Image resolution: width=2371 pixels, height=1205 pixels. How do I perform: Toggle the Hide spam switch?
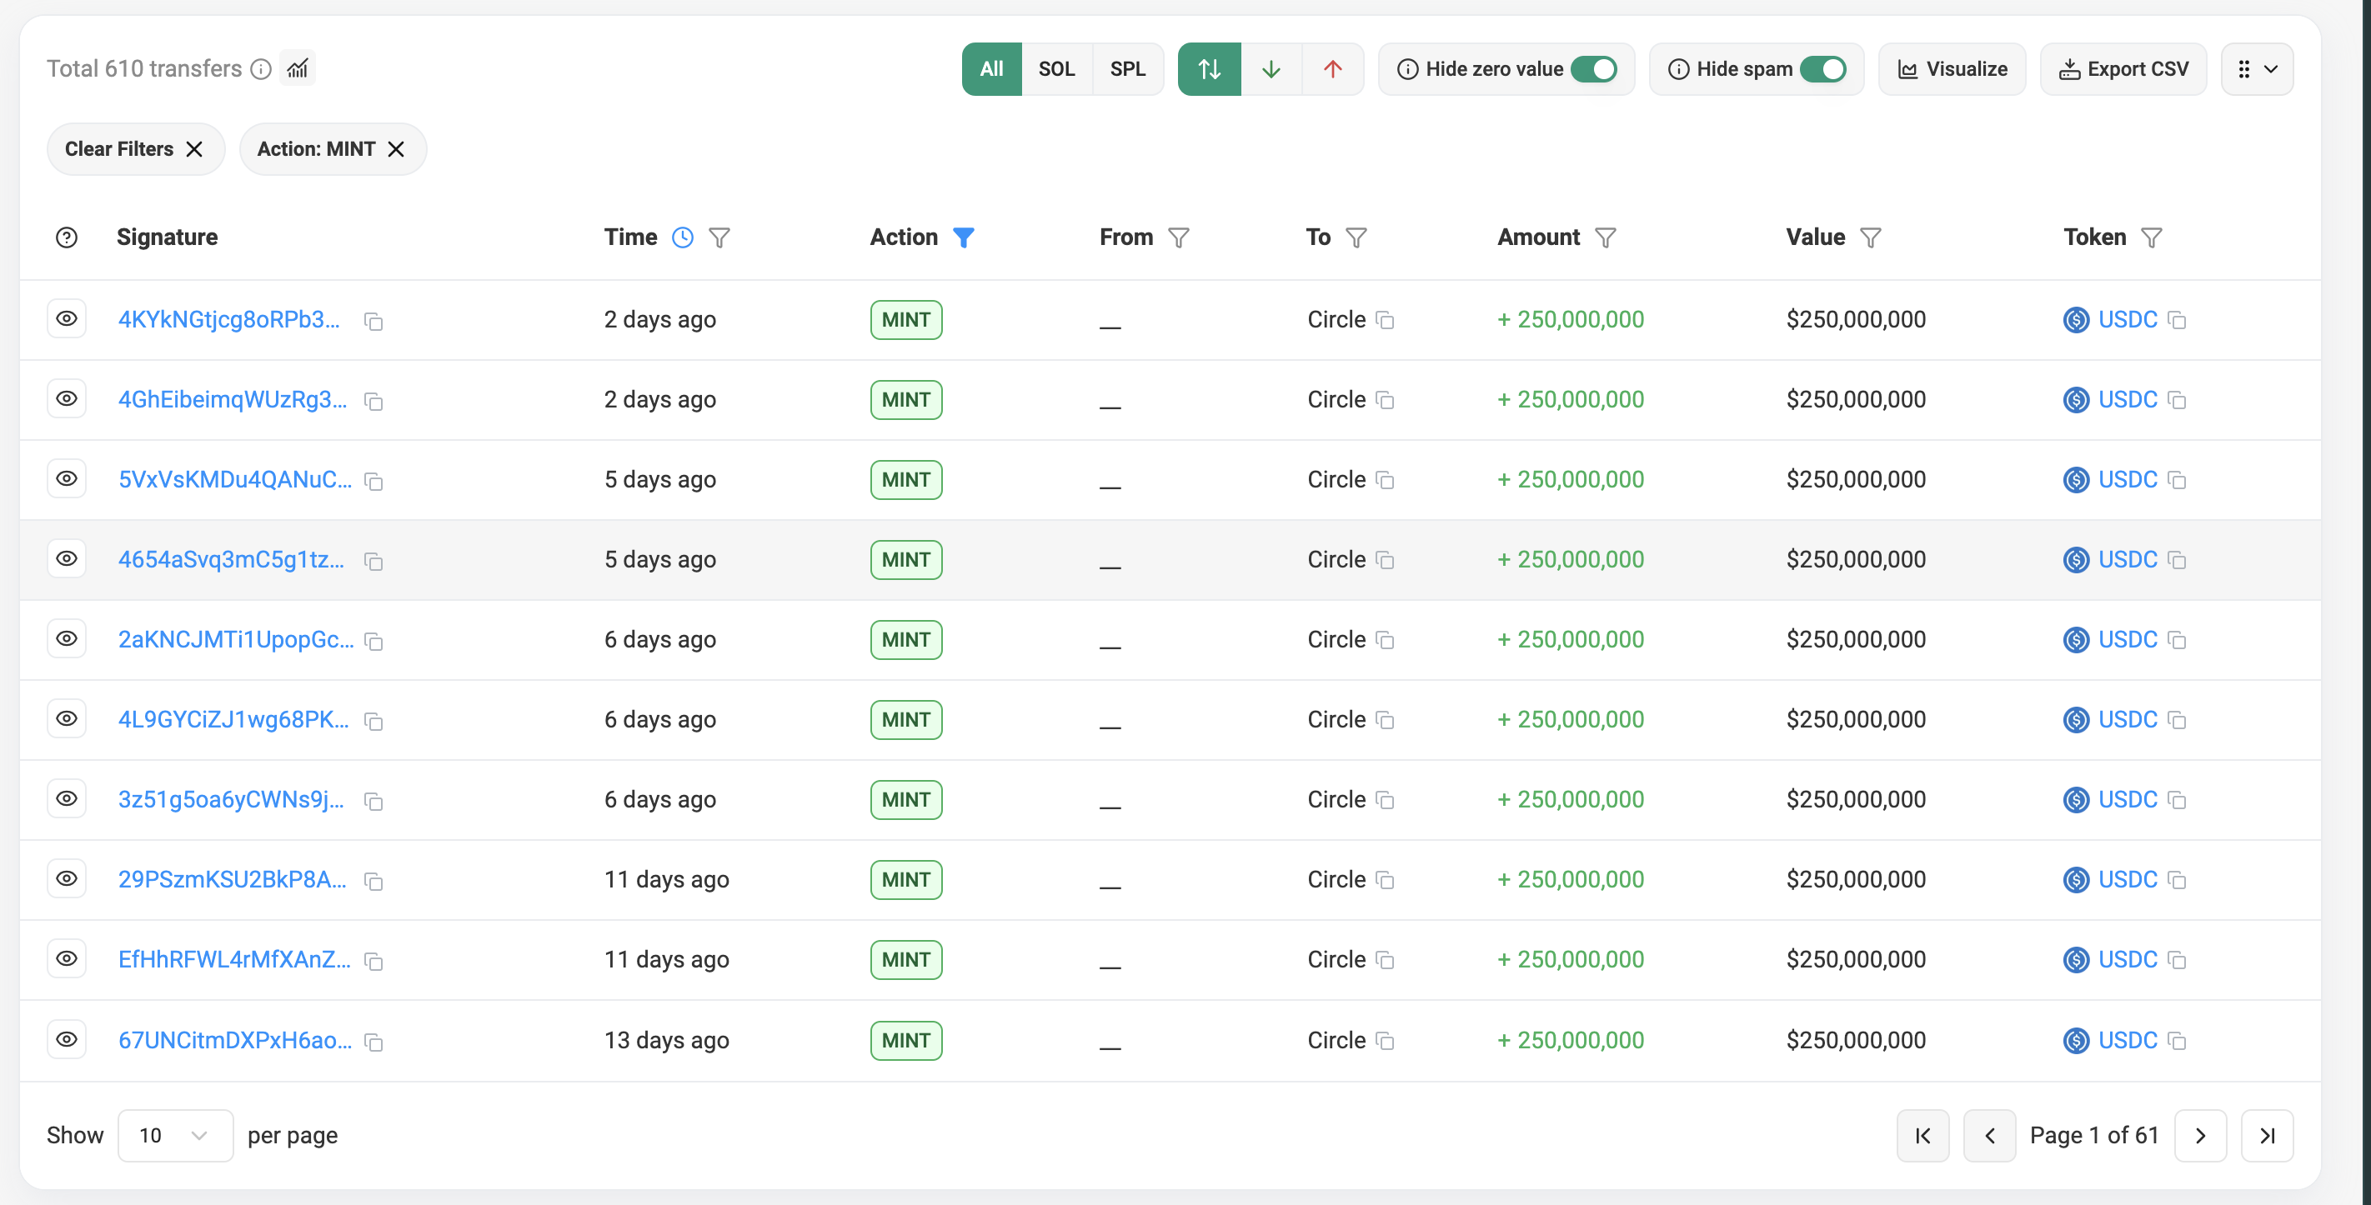pyautogui.click(x=1822, y=69)
